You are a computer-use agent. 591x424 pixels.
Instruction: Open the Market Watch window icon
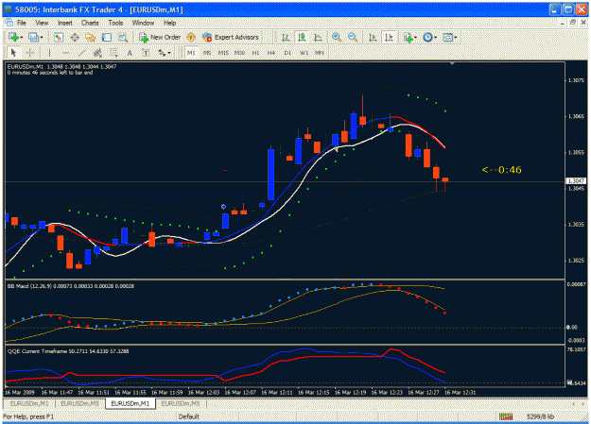[58, 37]
